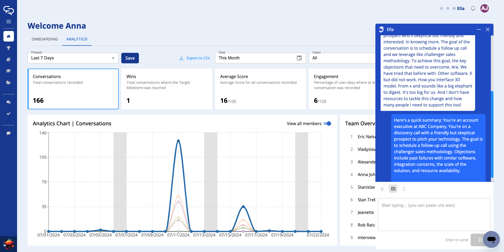Click the microphone icon in Ella chat
This screenshot has height=252, width=504.
coord(382,189)
